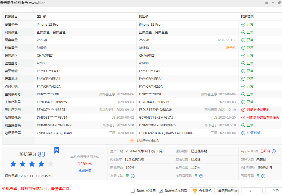Screen dimensions: 282x195
Task: Click warranty status 已过保修期
Action: [199, 151]
